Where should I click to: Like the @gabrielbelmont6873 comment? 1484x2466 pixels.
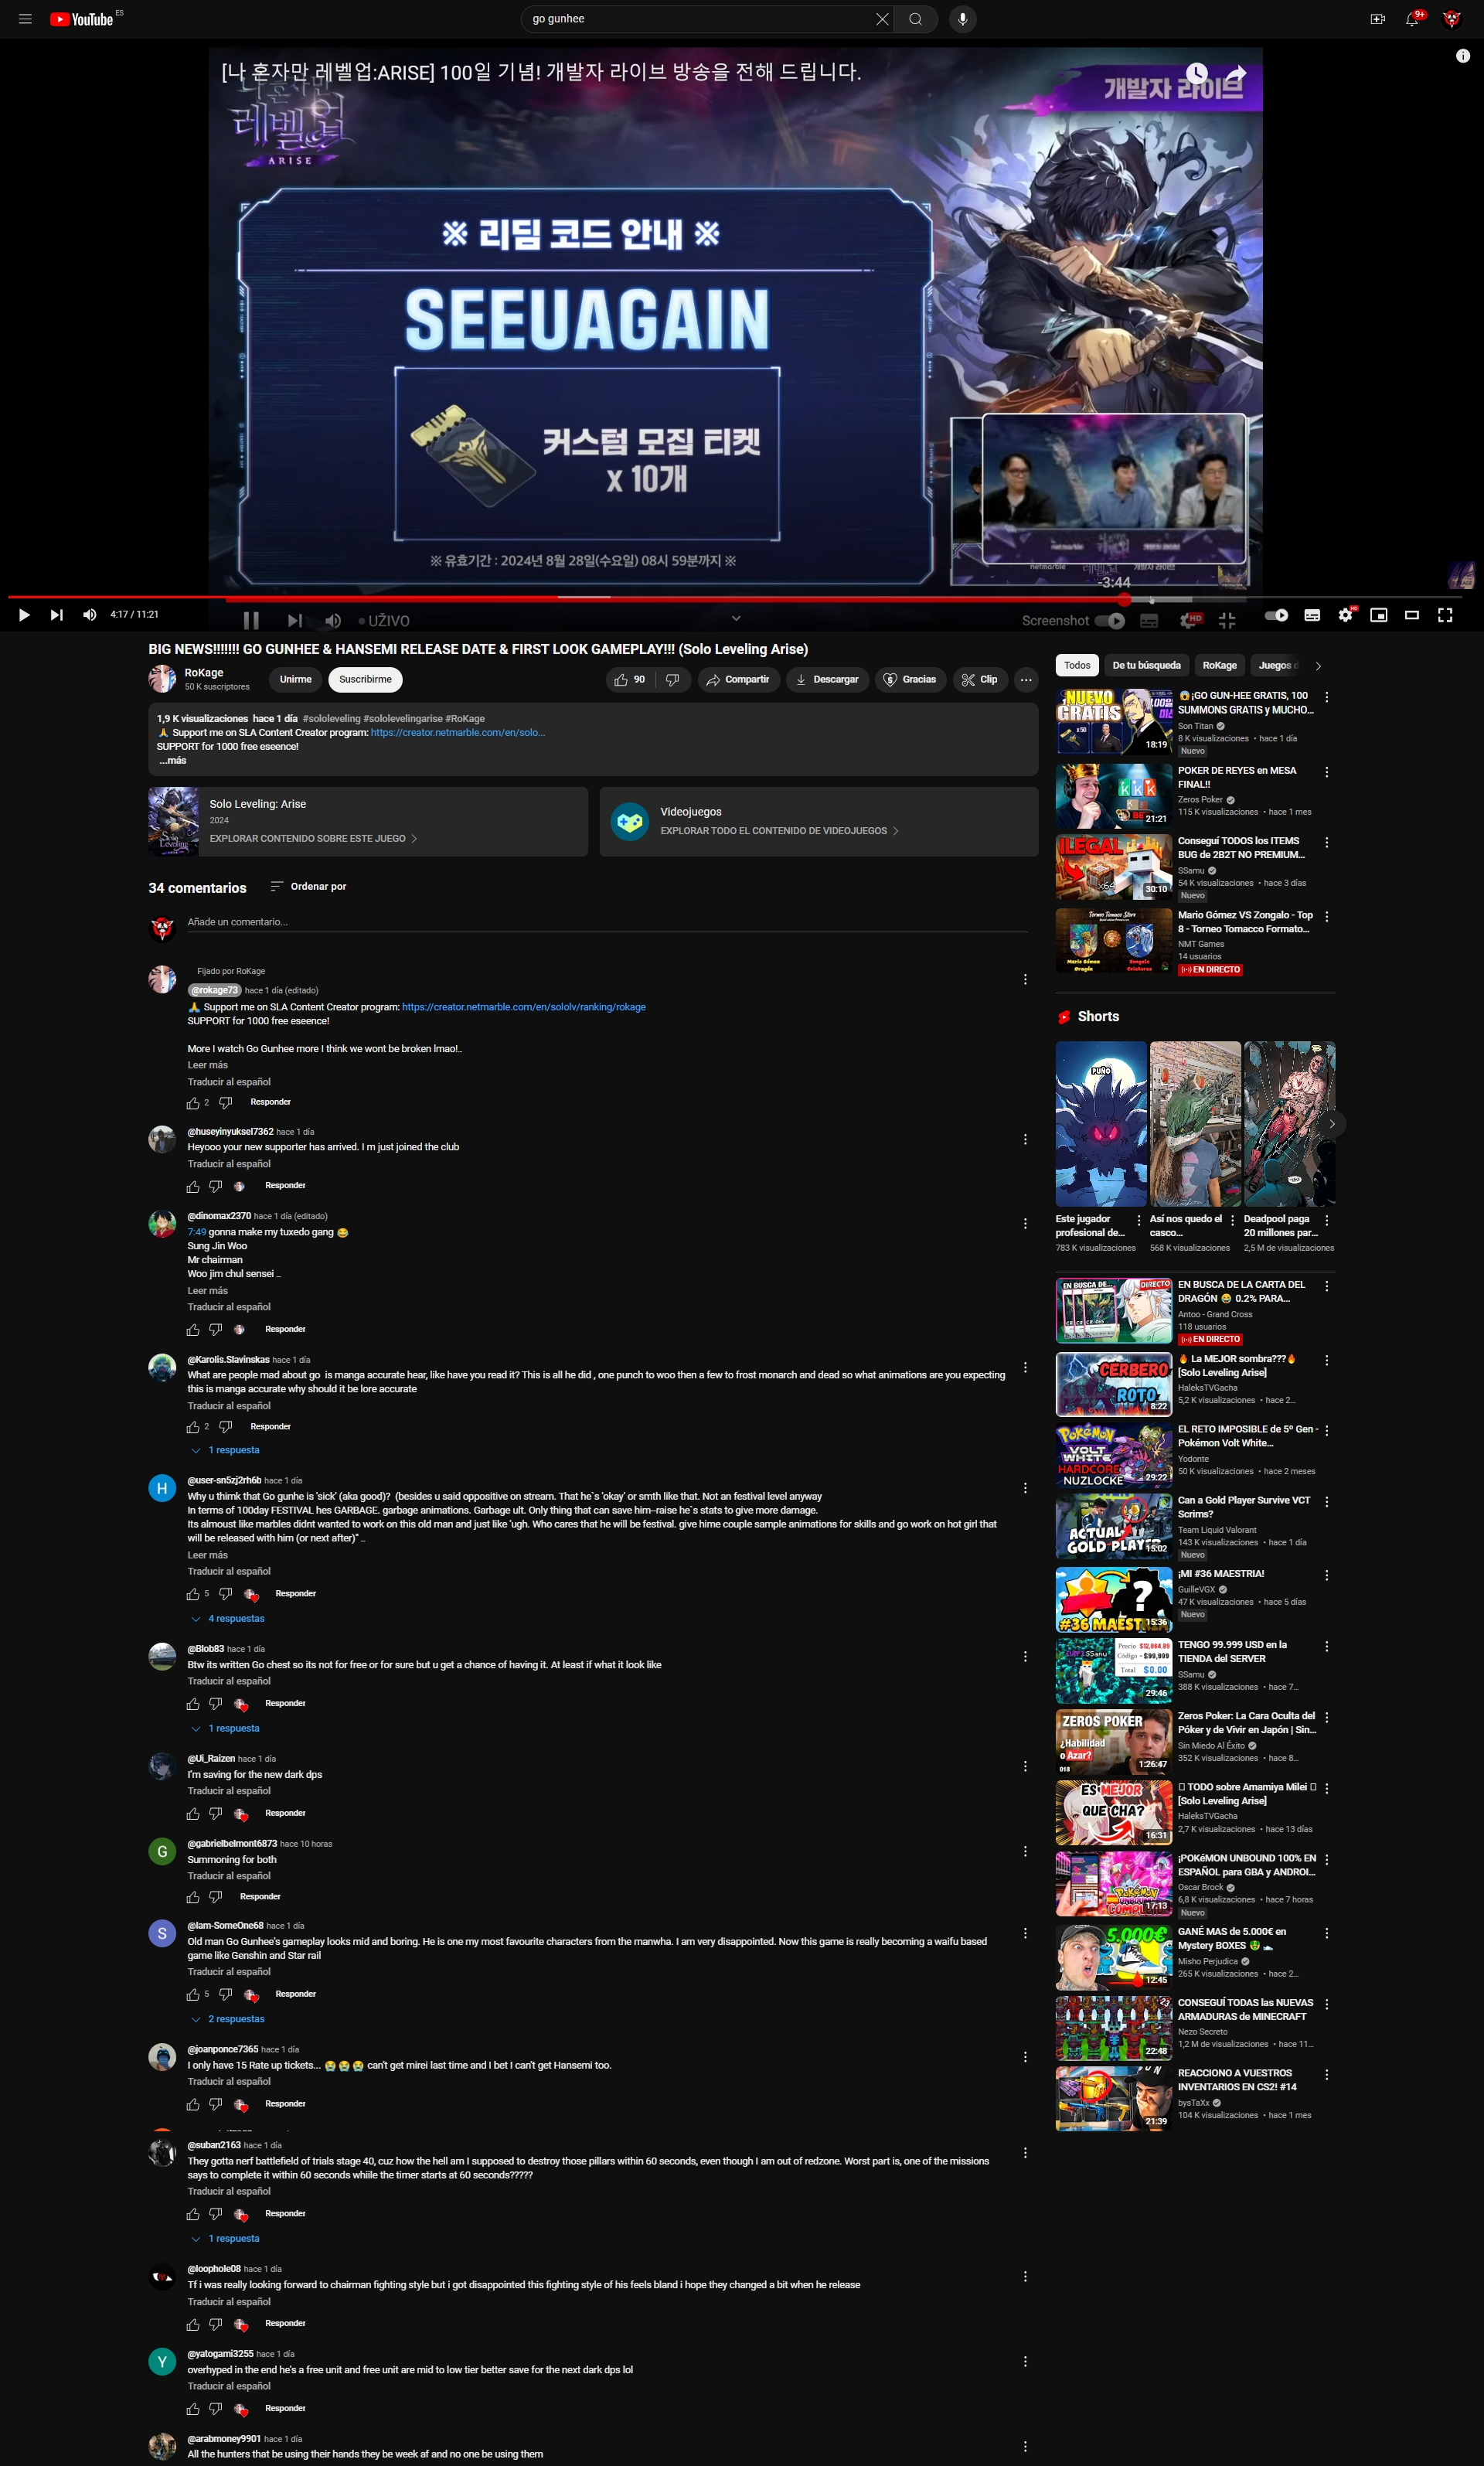(193, 1897)
